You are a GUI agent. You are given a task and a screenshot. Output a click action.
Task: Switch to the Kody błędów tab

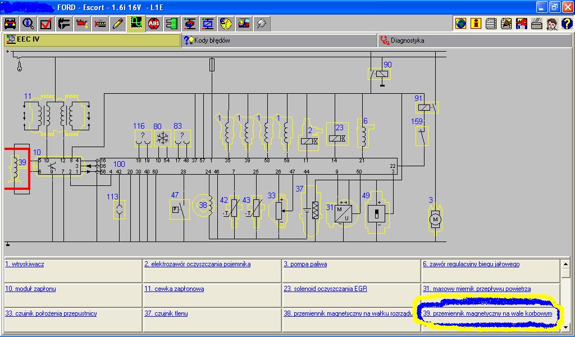pos(212,40)
